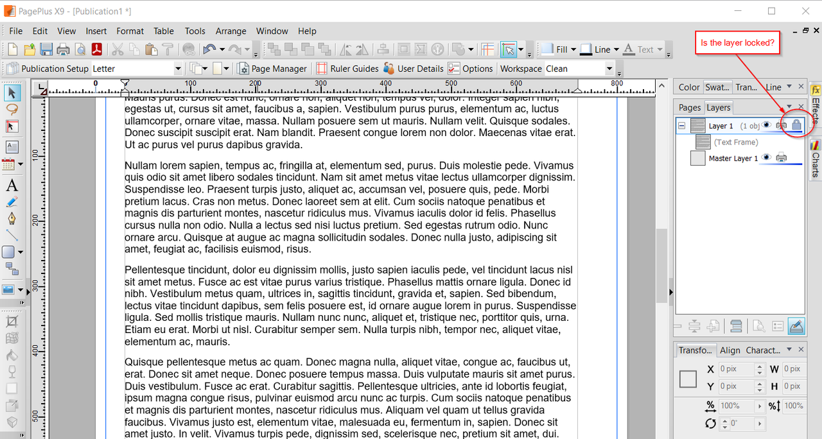Image resolution: width=822 pixels, height=439 pixels.
Task: Click the Line color swatch
Action: pos(586,49)
